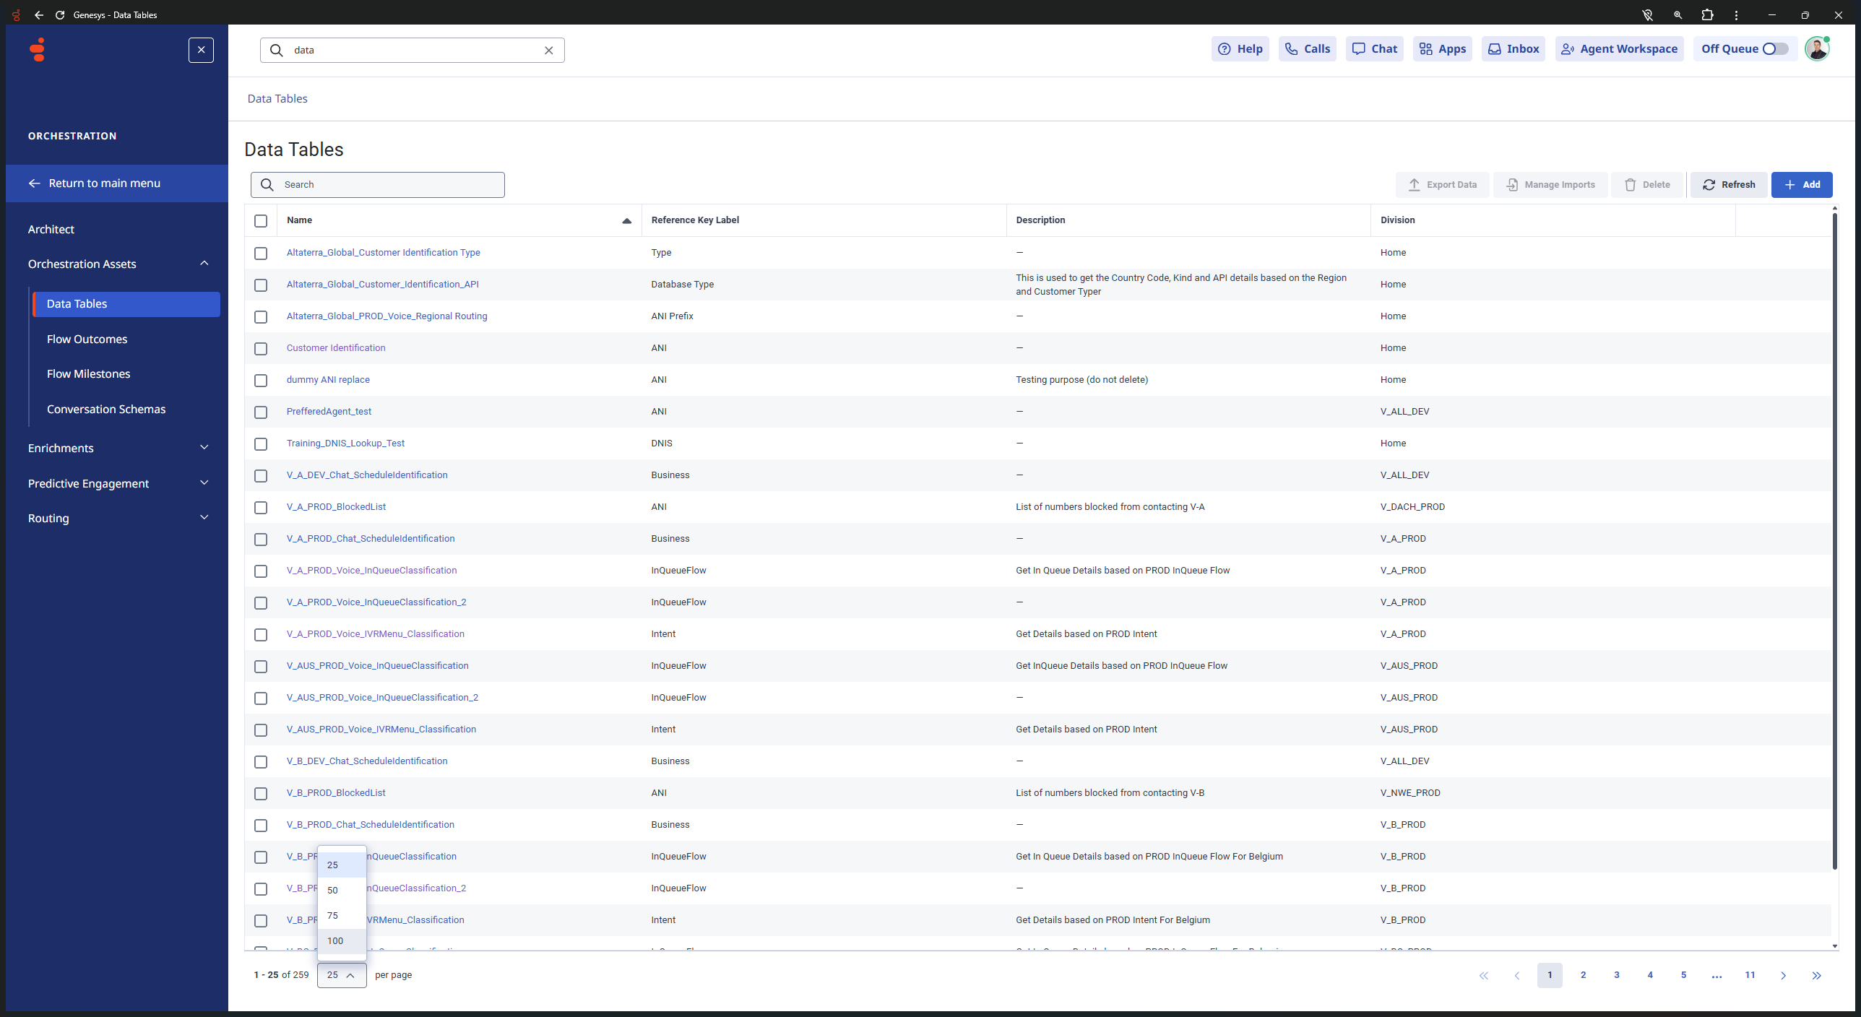Open V_A_PROD_Voice_IVRMenu_Classification table
This screenshot has height=1017, width=1861.
375,633
